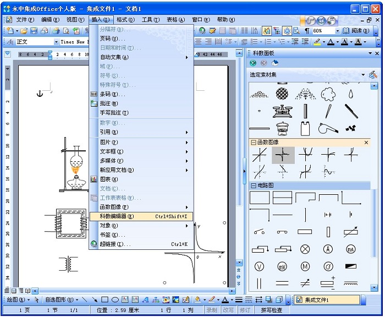This screenshot has height=317, width=385.
Task: Open the 选定素材集 dropdown
Action: click(363, 75)
